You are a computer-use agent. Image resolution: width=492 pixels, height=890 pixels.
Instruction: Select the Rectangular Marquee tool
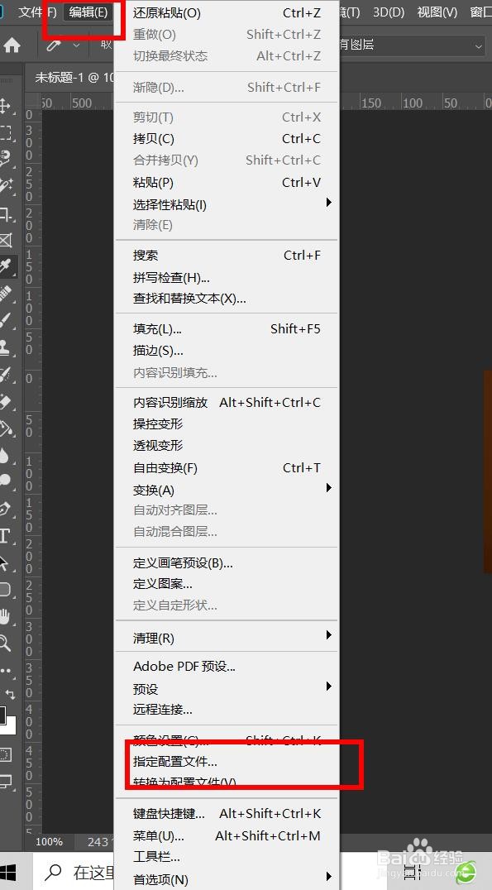tap(5, 132)
